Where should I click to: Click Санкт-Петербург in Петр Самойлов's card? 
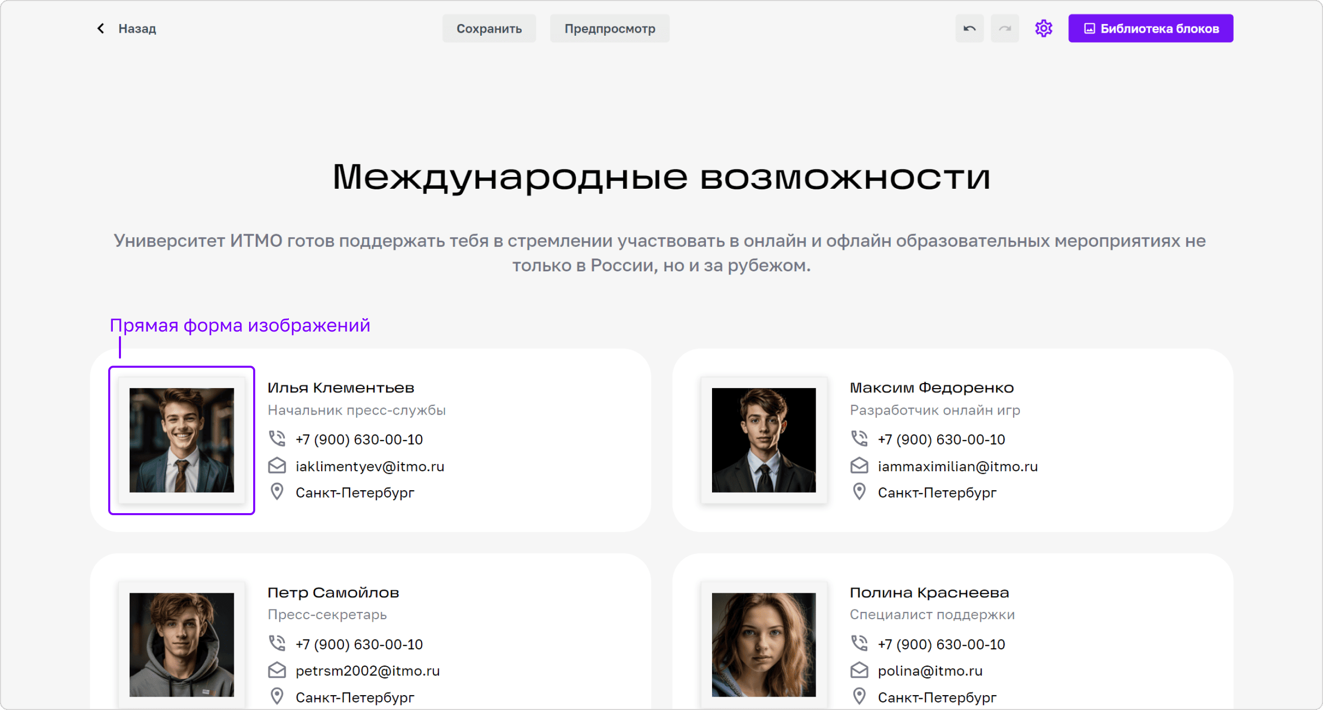point(355,698)
